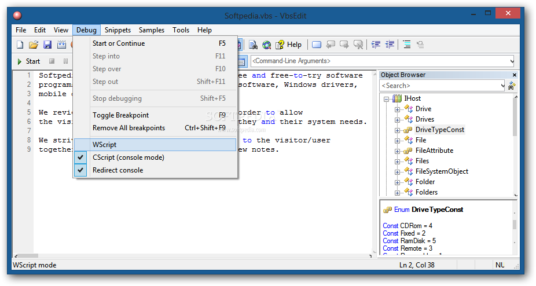Expand the Folder node
Viewport: 536px width, 286px height.
[x=397, y=183]
